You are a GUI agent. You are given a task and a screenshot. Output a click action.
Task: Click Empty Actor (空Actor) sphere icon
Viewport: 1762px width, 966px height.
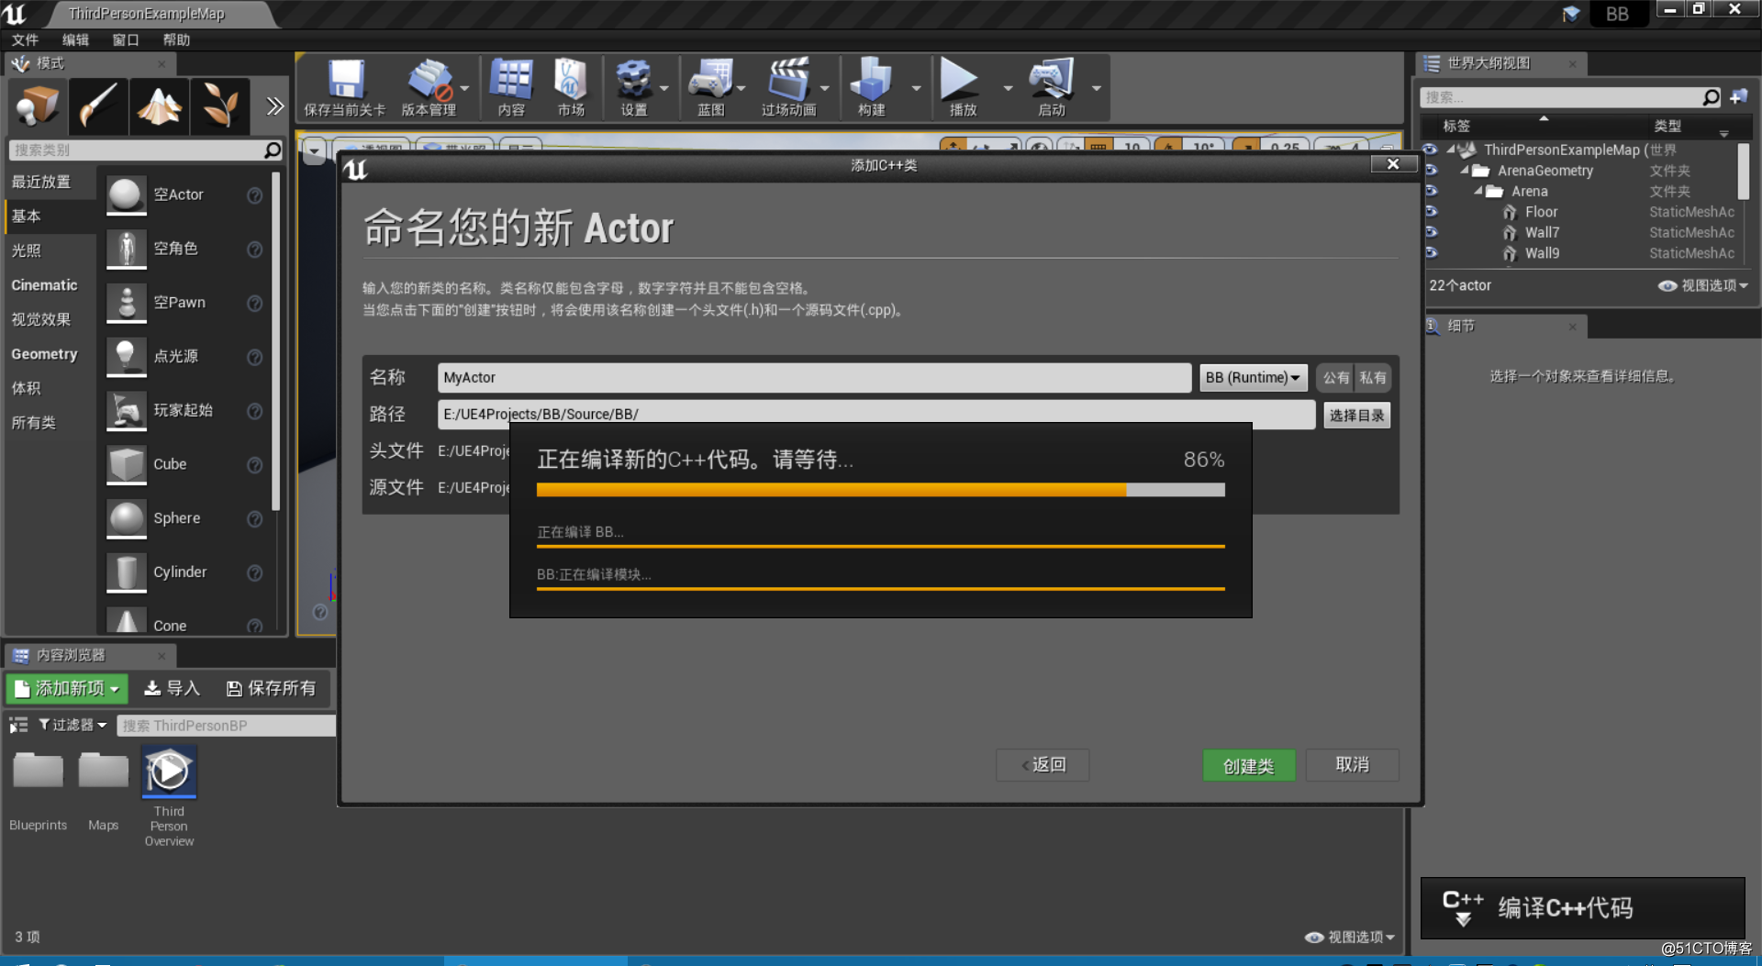126,194
